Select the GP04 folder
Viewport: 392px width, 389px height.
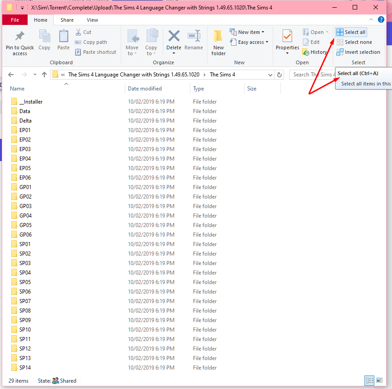point(25,216)
